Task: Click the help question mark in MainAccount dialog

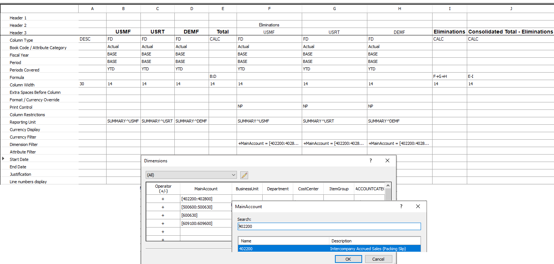Action: pyautogui.click(x=401, y=206)
